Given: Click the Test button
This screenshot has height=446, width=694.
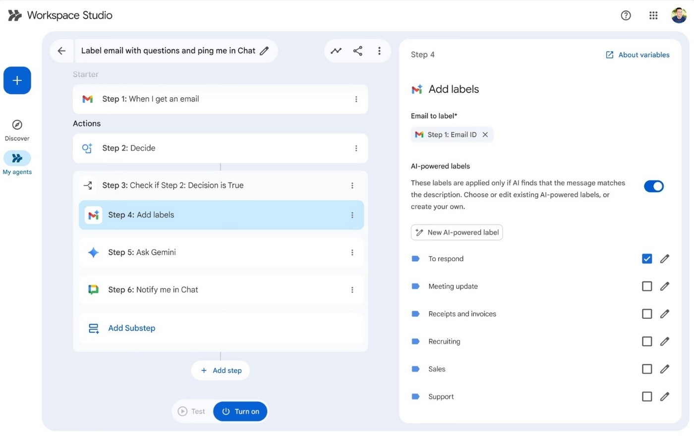Looking at the screenshot, I should (x=192, y=411).
